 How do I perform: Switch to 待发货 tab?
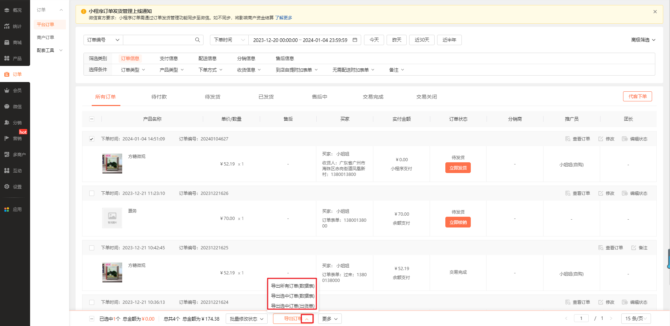click(x=212, y=97)
